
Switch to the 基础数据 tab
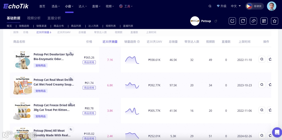click(x=14, y=18)
